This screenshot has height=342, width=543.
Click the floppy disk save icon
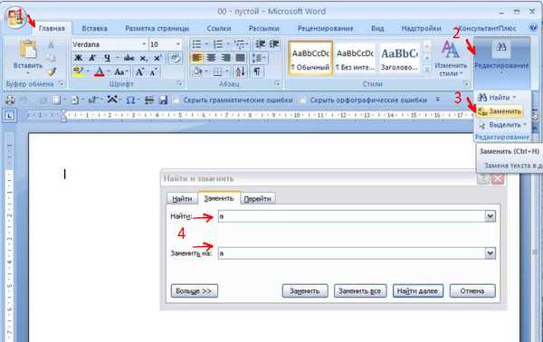point(163,100)
